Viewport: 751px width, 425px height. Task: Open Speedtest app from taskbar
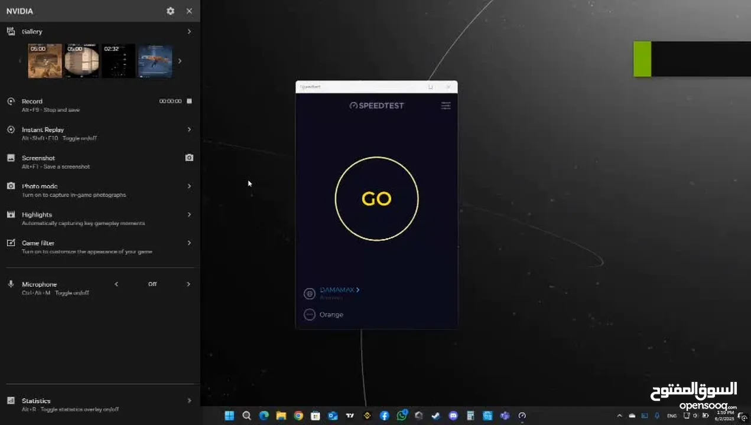tap(522, 416)
